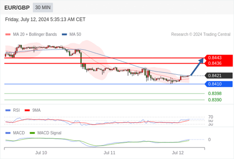Select the 0.8443 resistance price tag
This screenshot has height=159, width=234.
[x=219, y=58]
